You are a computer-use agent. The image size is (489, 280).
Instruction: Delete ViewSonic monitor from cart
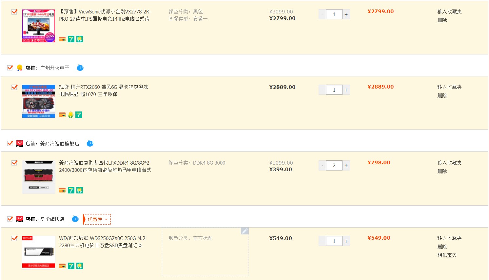(x=442, y=20)
